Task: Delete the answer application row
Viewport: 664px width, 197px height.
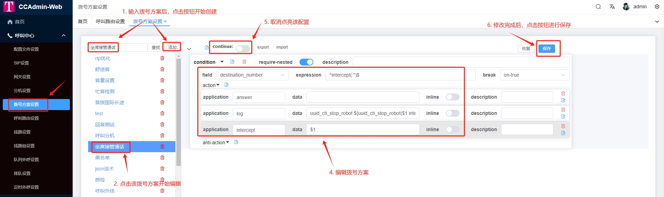Action: pyautogui.click(x=563, y=93)
